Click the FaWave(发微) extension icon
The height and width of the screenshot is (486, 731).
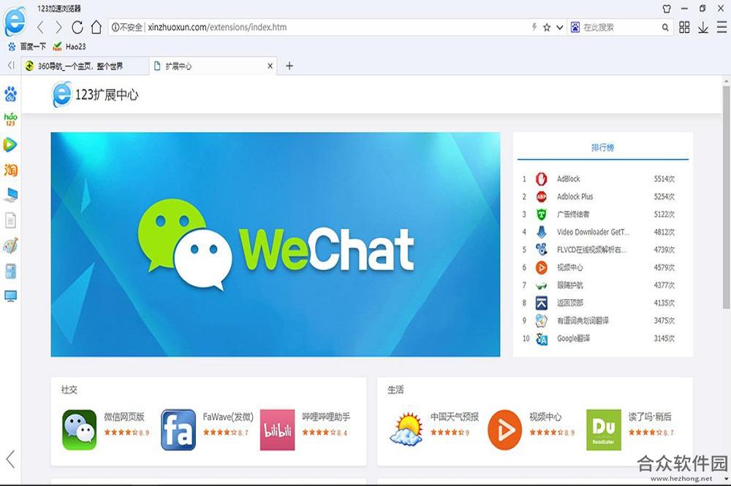point(178,430)
